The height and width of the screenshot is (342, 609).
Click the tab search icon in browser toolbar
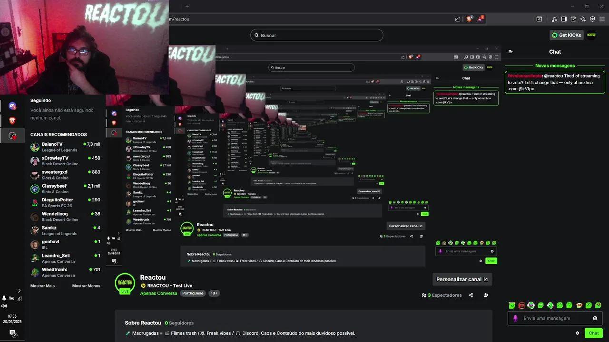pyautogui.click(x=539, y=19)
